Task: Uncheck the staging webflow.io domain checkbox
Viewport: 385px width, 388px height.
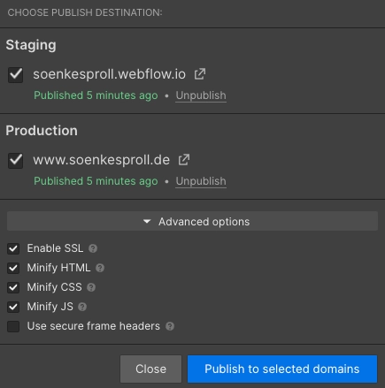Action: click(15, 75)
